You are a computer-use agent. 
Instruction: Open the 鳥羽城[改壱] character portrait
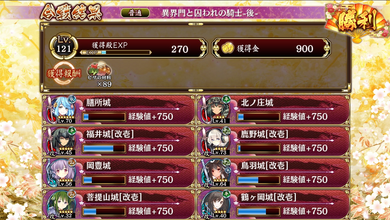(216, 173)
